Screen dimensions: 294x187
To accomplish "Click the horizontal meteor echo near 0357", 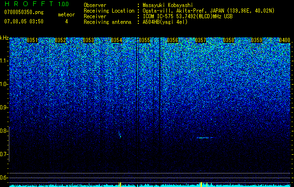I will (x=205, y=137).
